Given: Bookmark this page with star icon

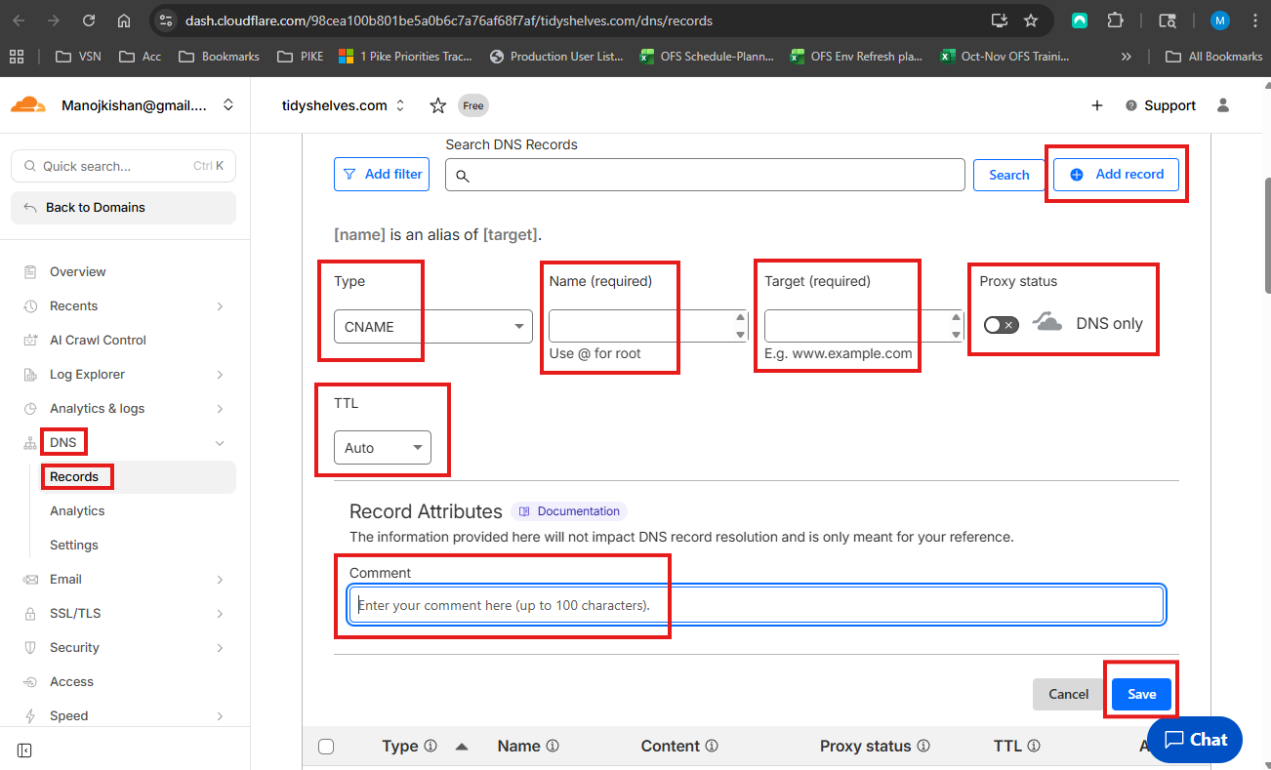Looking at the screenshot, I should (1031, 20).
